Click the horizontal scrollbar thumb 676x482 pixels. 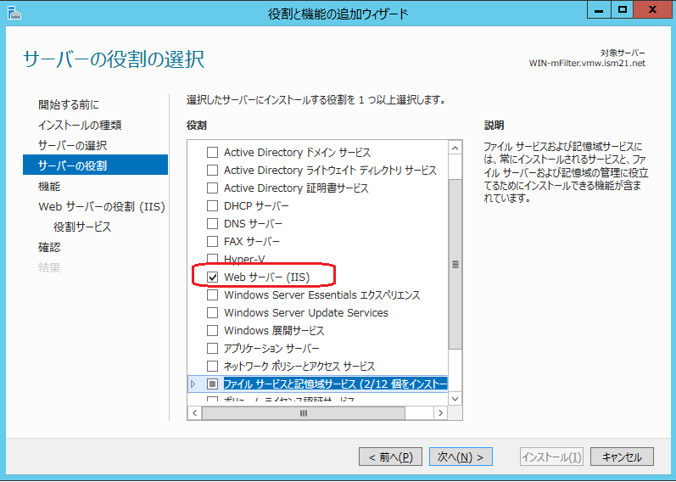tap(301, 413)
